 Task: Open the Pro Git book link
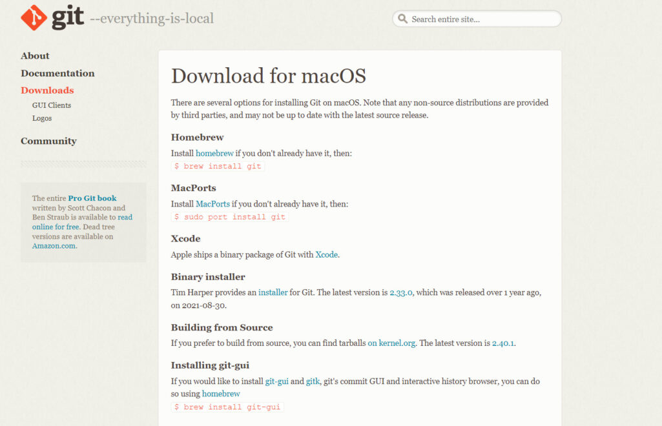point(92,198)
